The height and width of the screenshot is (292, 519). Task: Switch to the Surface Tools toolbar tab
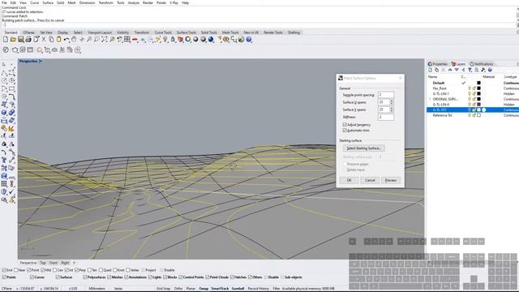click(187, 32)
